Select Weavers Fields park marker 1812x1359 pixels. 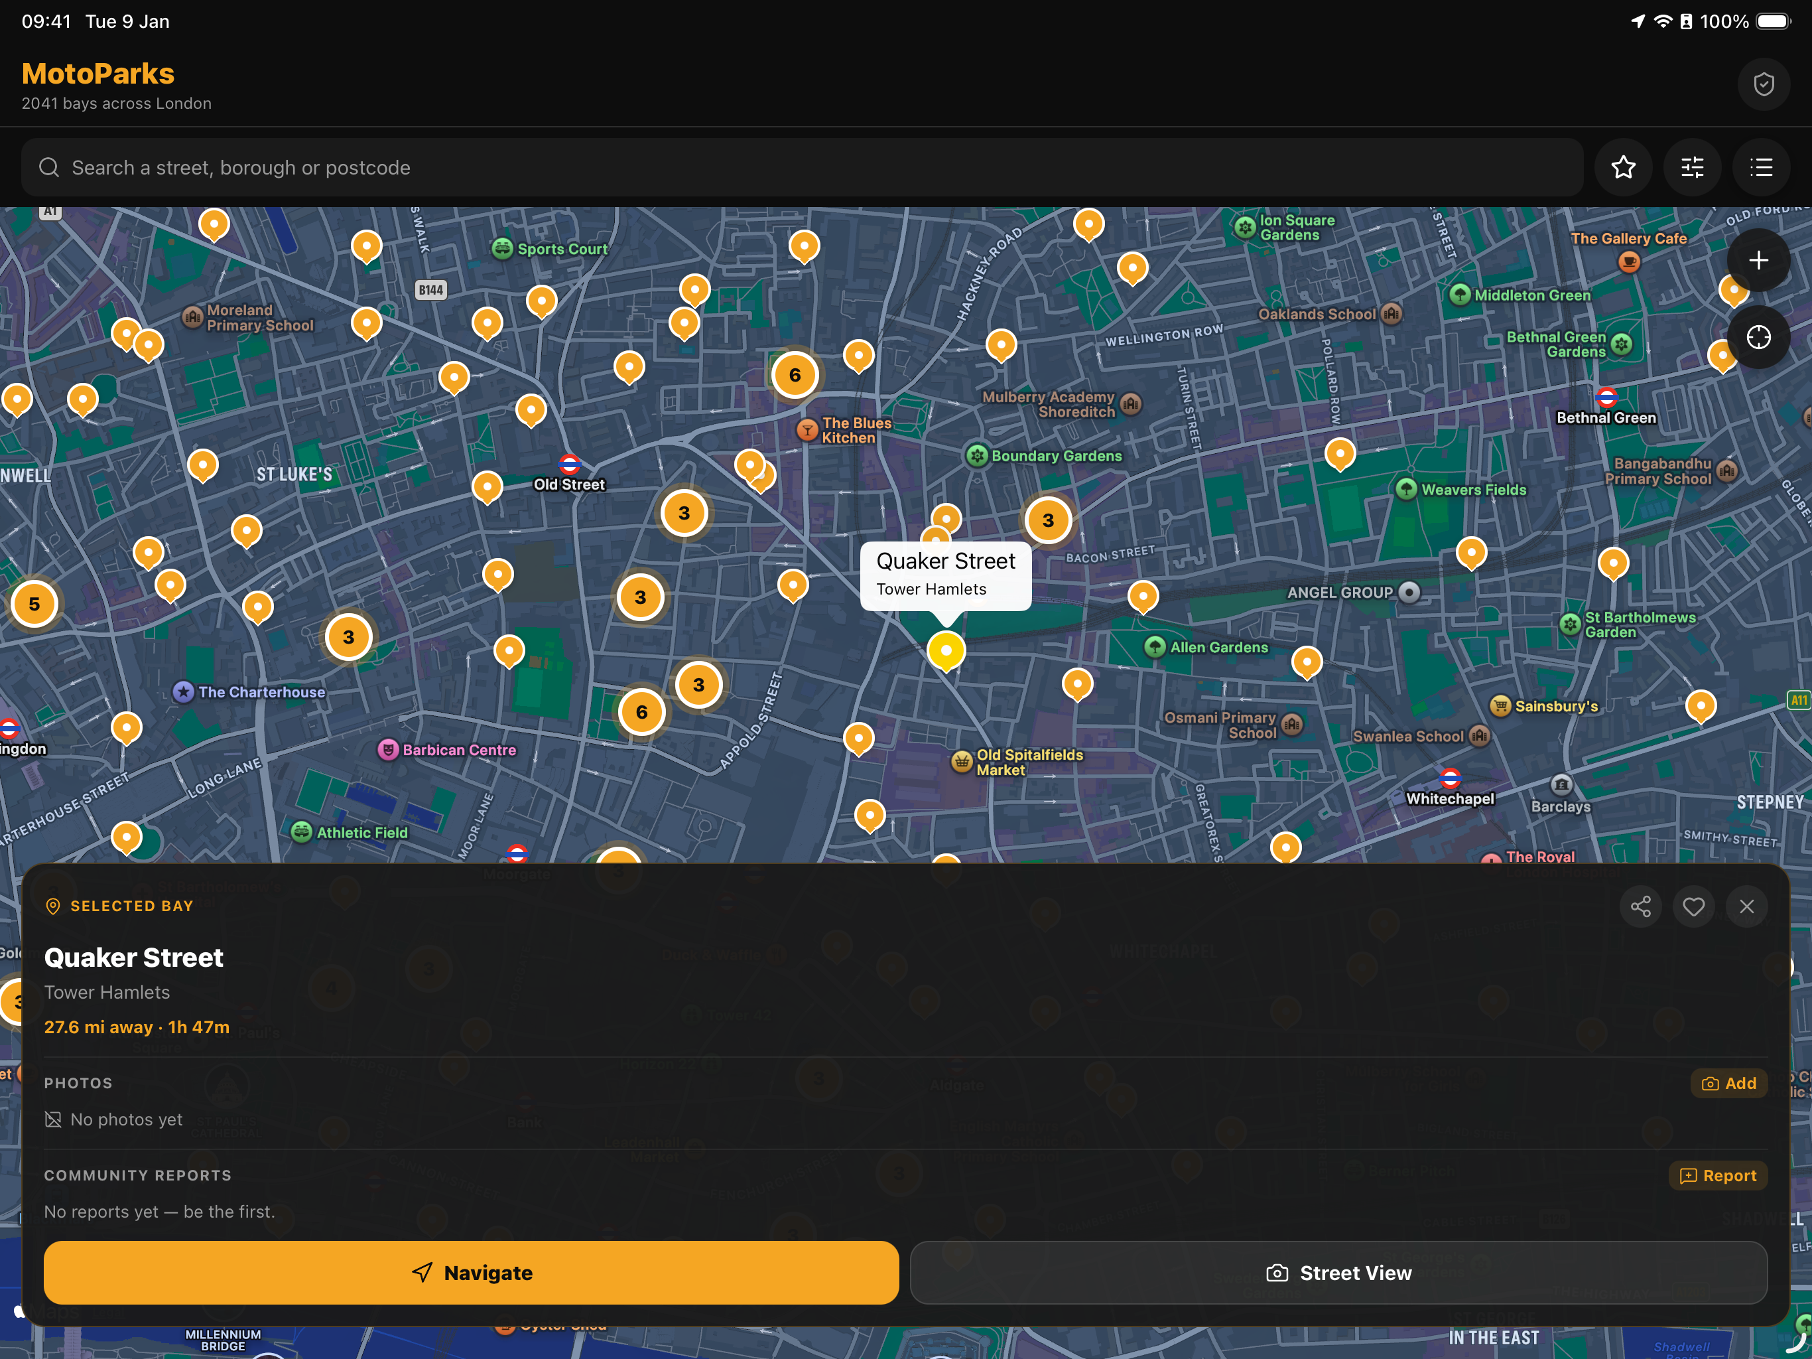[x=1407, y=489]
